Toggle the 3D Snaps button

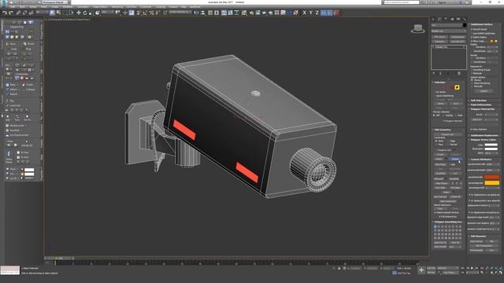click(139, 13)
